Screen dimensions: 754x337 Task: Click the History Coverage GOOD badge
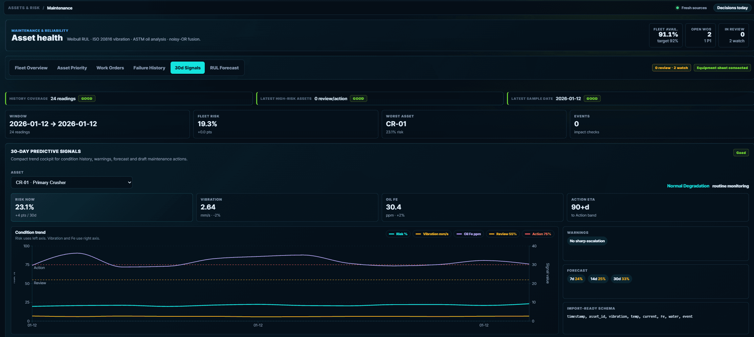(87, 98)
